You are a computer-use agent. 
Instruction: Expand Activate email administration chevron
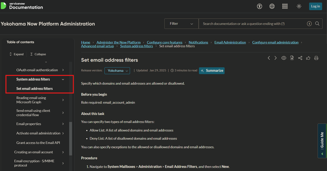63,133
